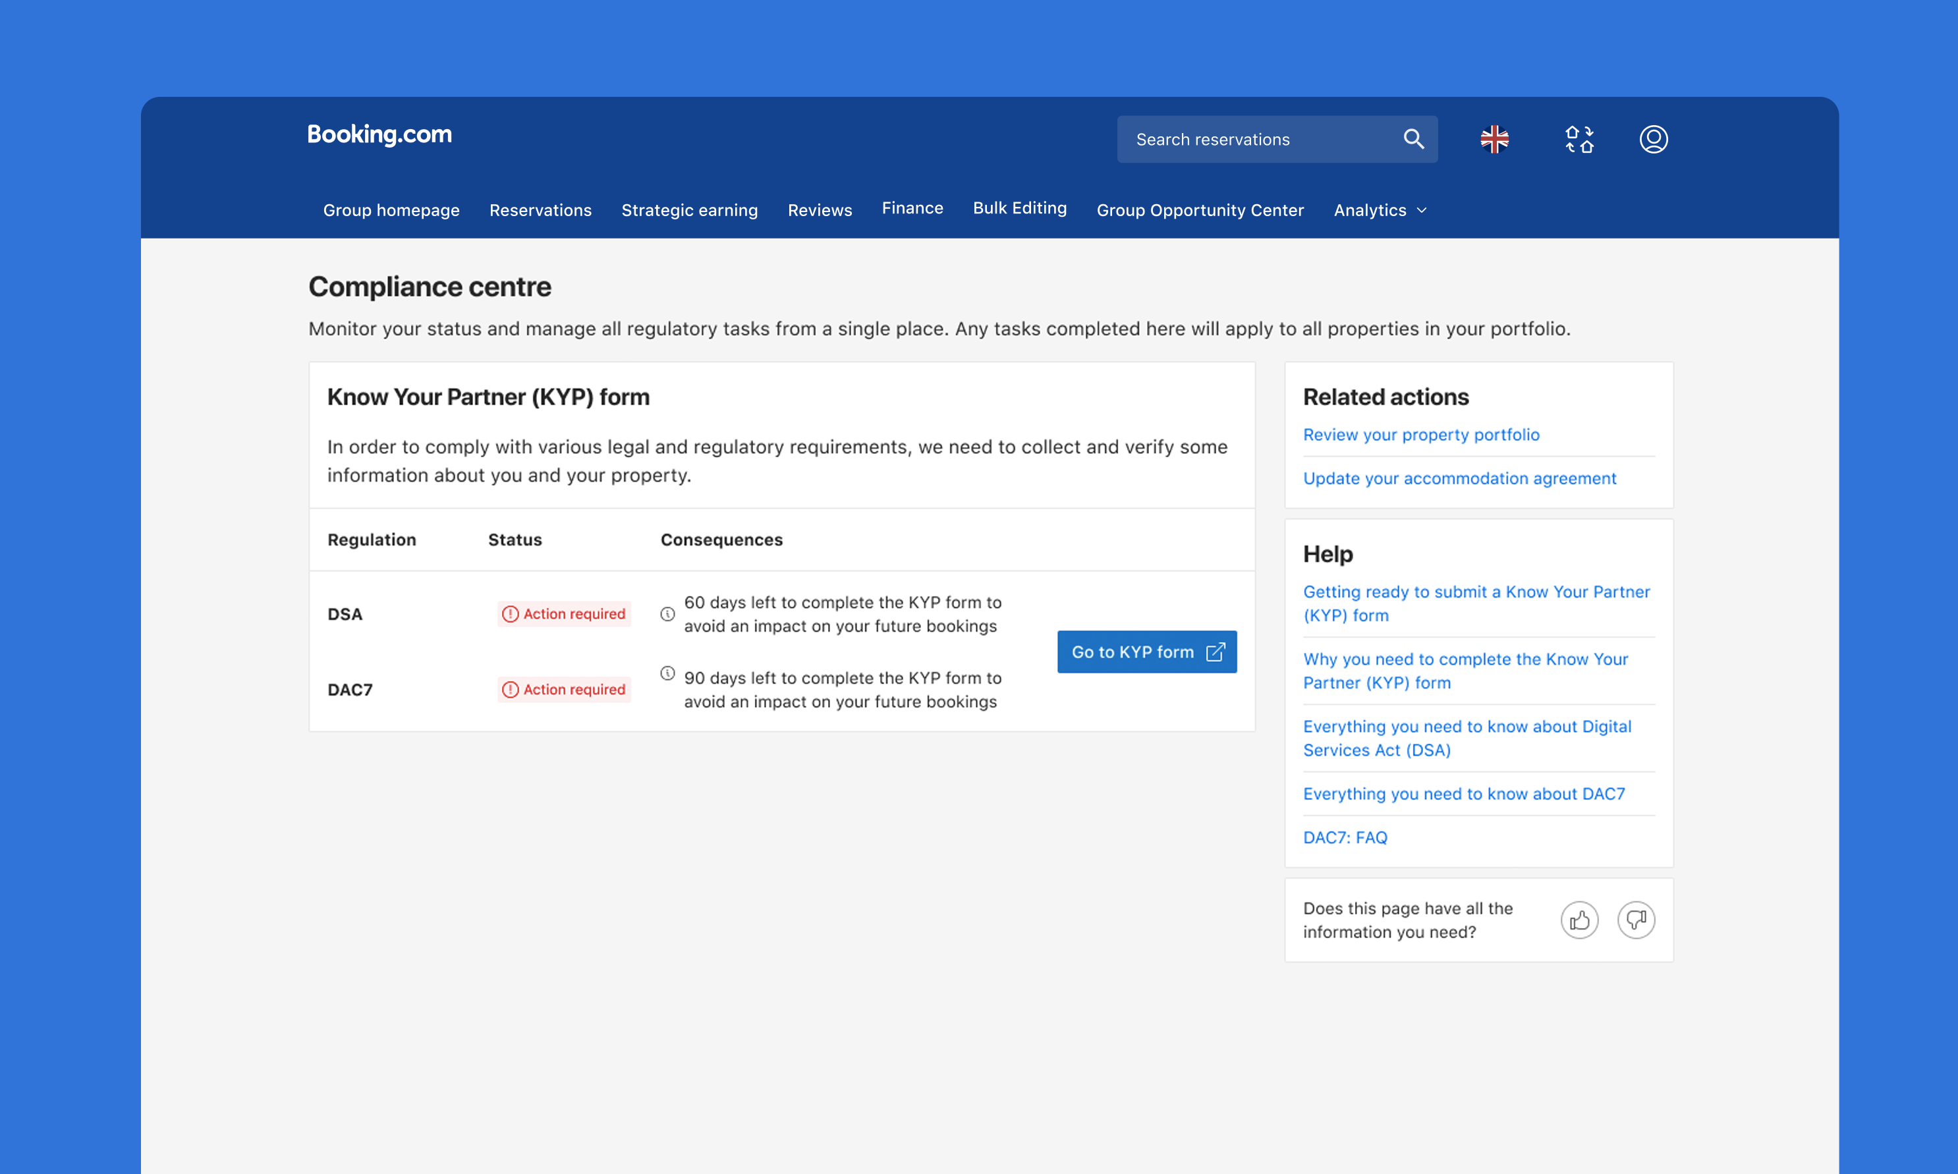Click the Booking.com logo
The height and width of the screenshot is (1174, 1958).
379,134
